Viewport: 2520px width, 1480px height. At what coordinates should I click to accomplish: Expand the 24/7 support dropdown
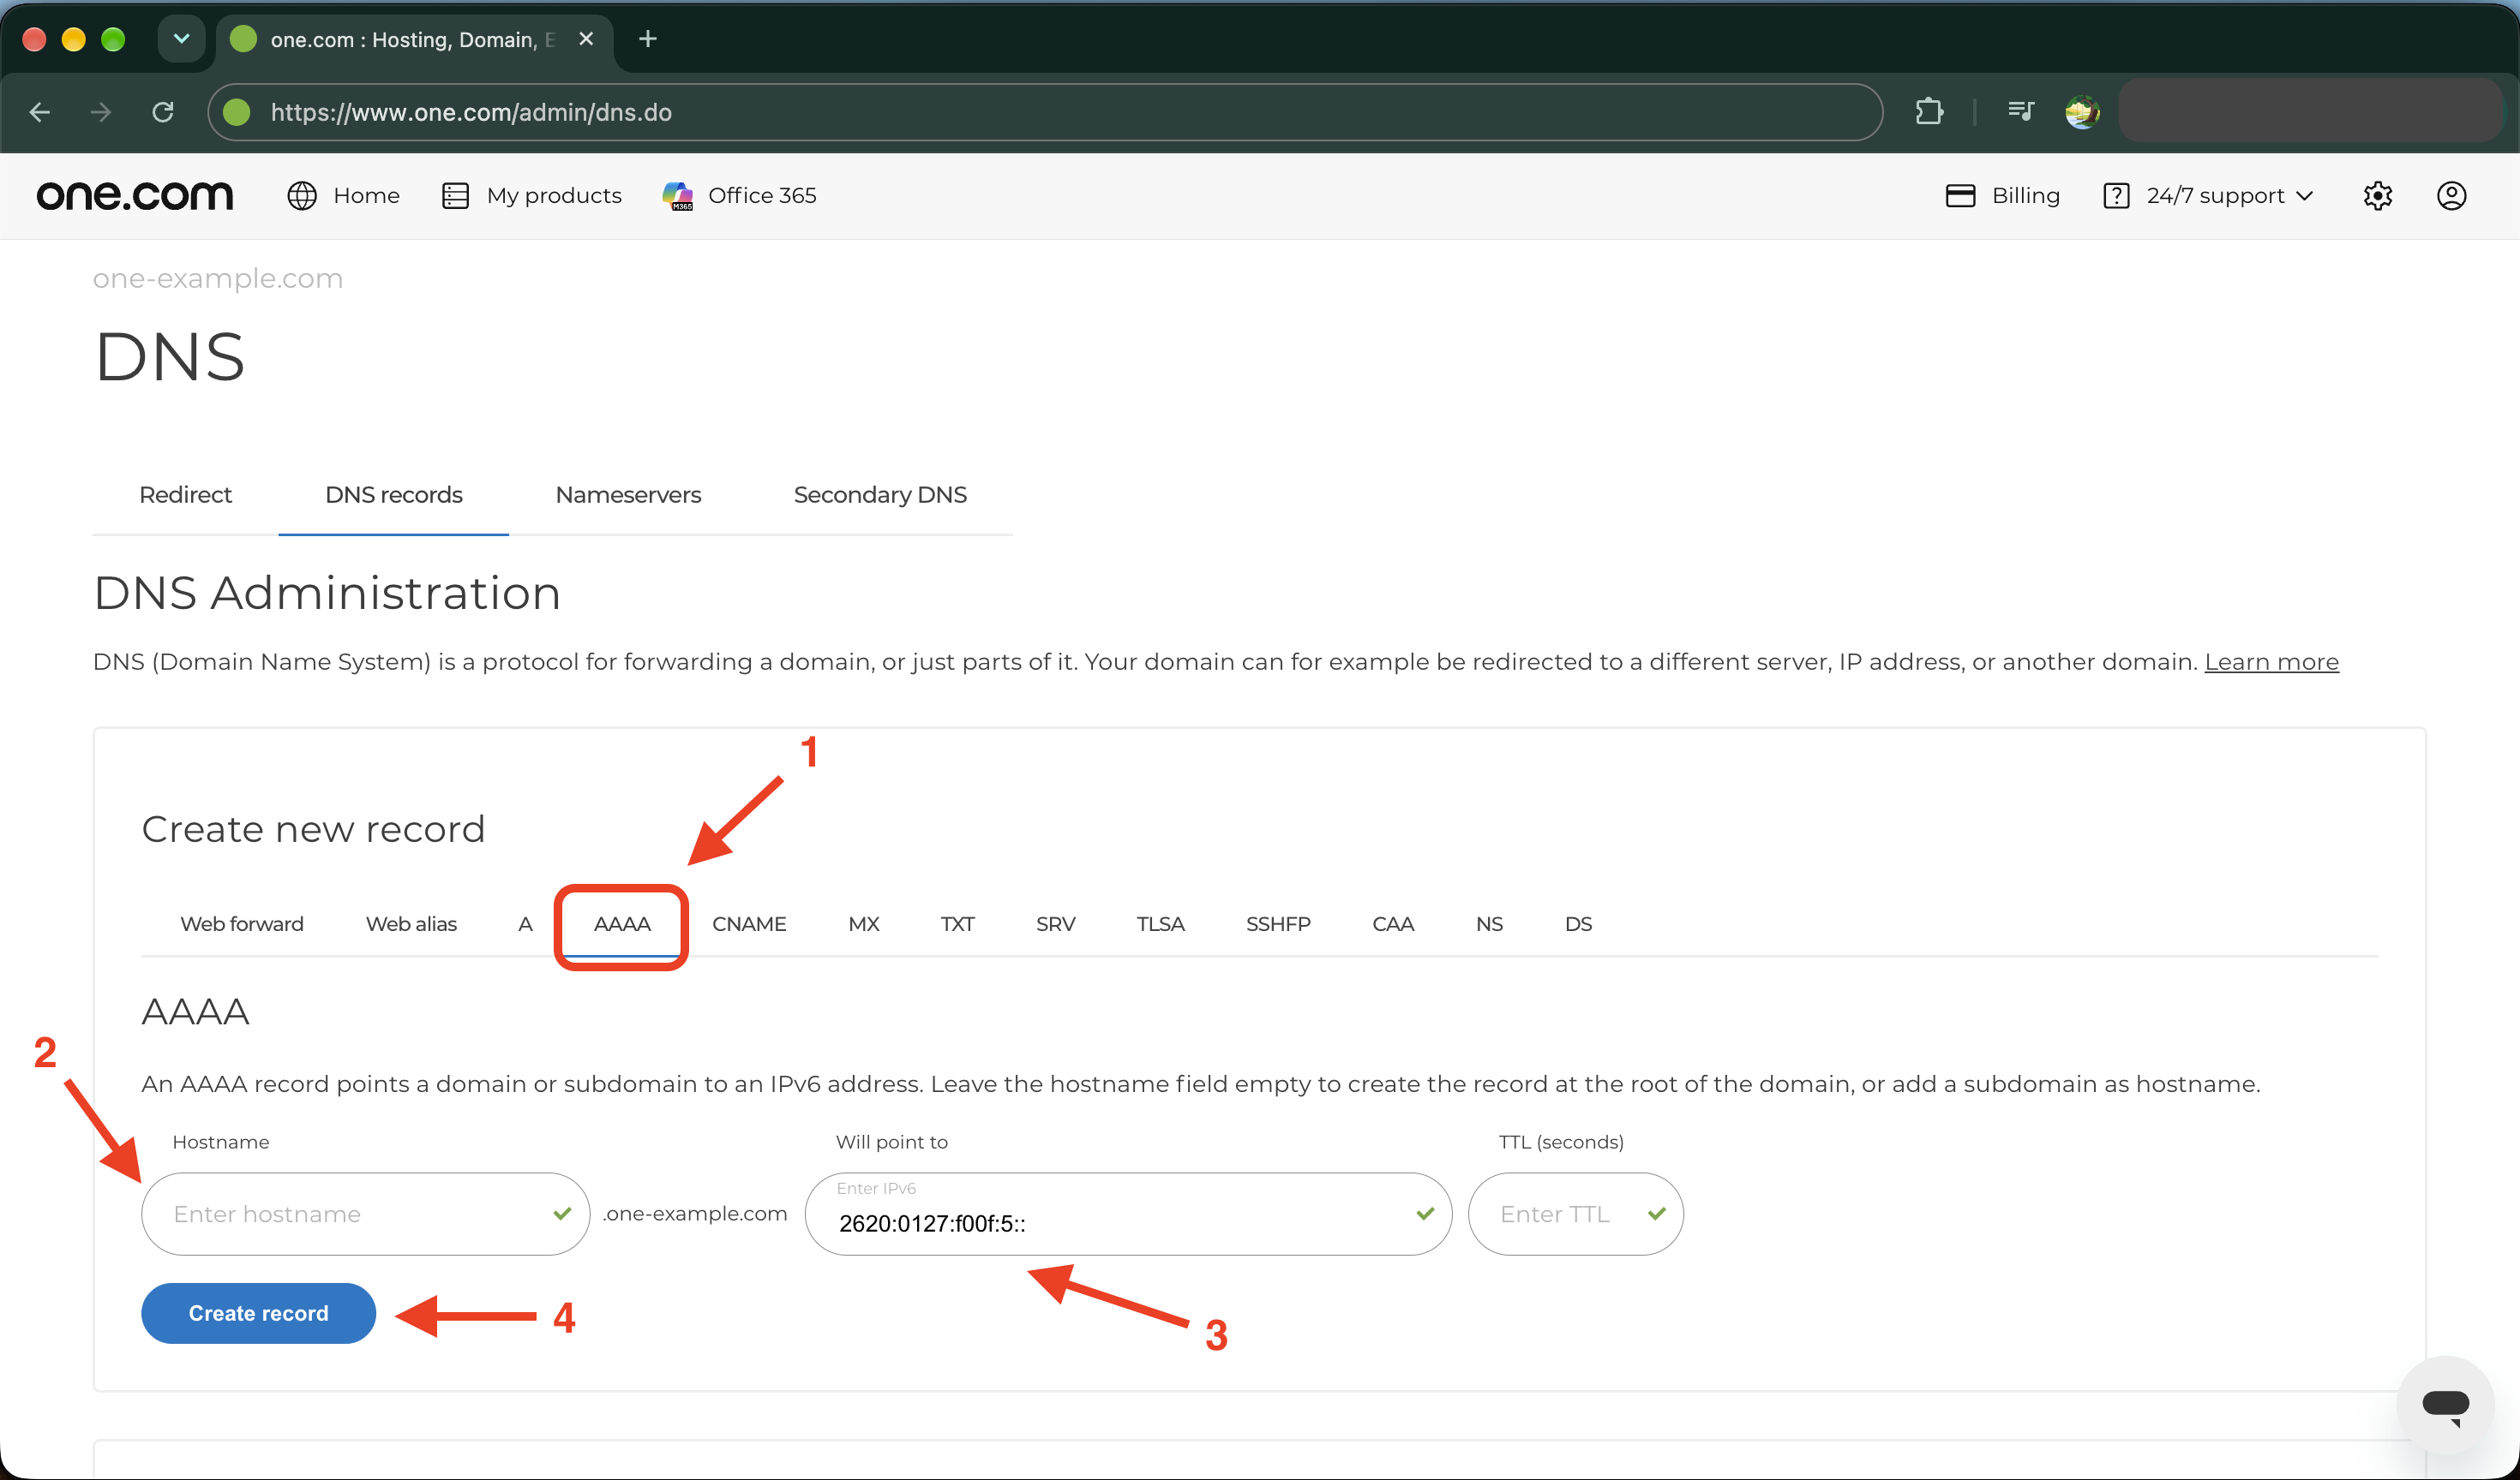pyautogui.click(x=2208, y=196)
